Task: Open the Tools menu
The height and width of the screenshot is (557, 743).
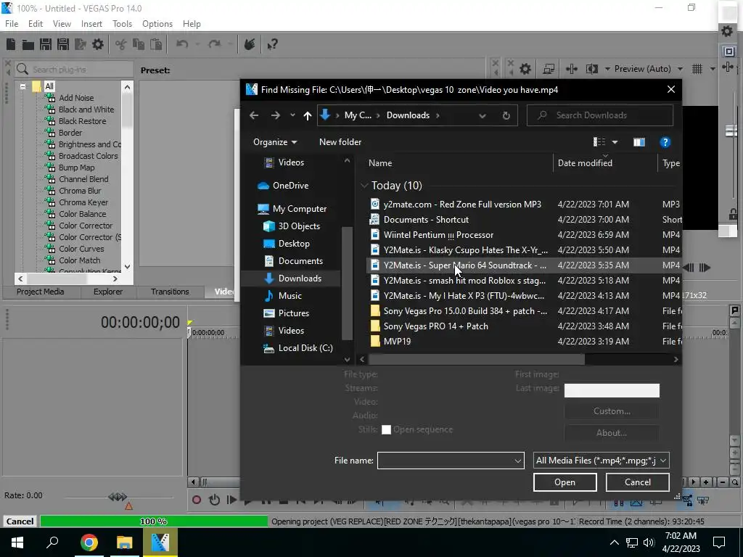Action: (x=122, y=24)
